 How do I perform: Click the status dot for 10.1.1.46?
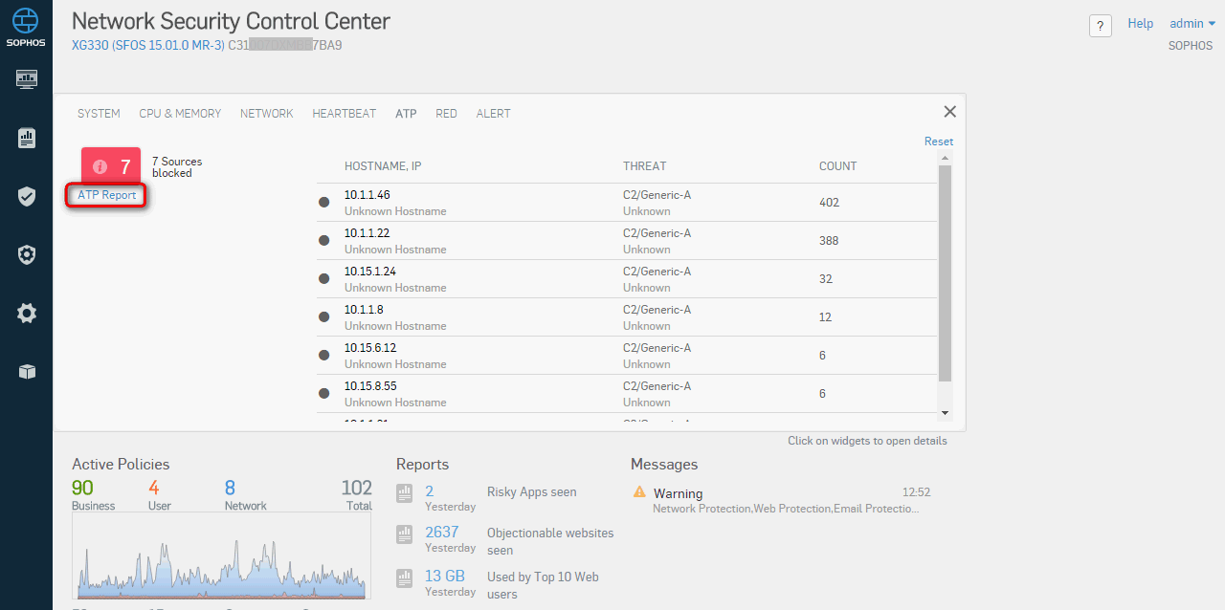click(324, 203)
